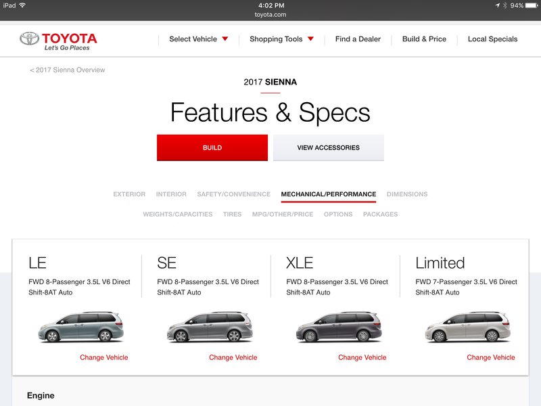Click the Limited FWD 7-Passenger description text

tap(466, 287)
